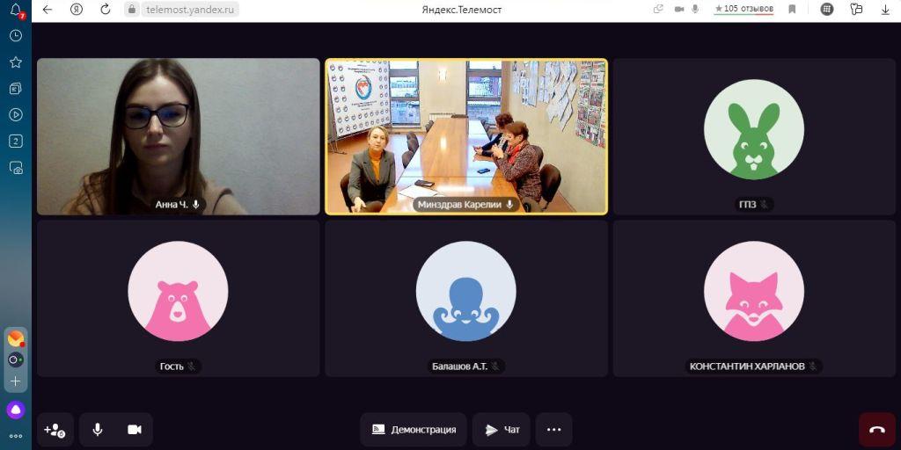
Task: Expand sidebar three-dots menu at bottom
Action: (15, 436)
